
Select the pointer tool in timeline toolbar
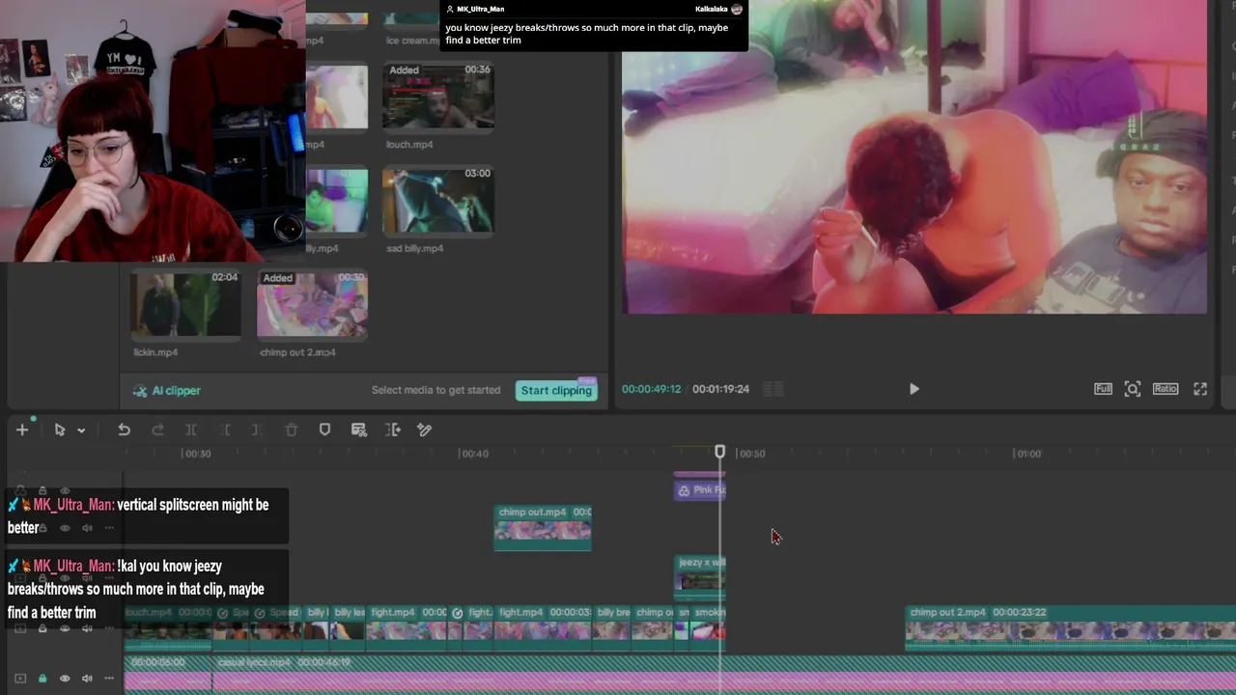click(60, 430)
